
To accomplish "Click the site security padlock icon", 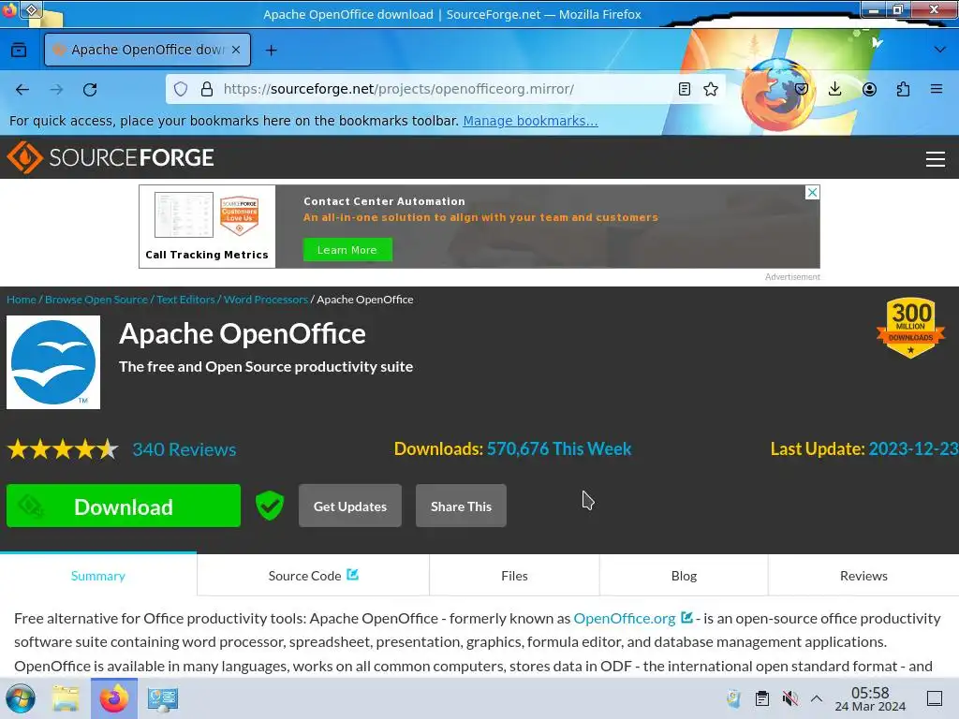I will click(207, 89).
